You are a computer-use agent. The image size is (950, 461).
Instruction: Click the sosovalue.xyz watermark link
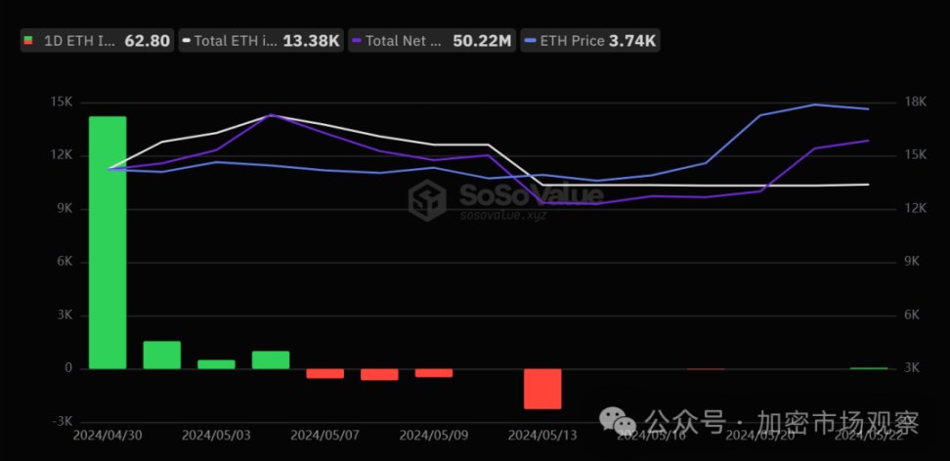click(502, 214)
